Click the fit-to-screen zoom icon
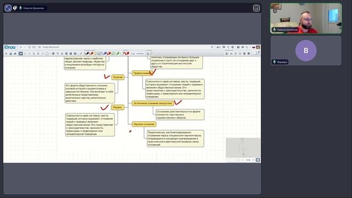 (x=238, y=160)
